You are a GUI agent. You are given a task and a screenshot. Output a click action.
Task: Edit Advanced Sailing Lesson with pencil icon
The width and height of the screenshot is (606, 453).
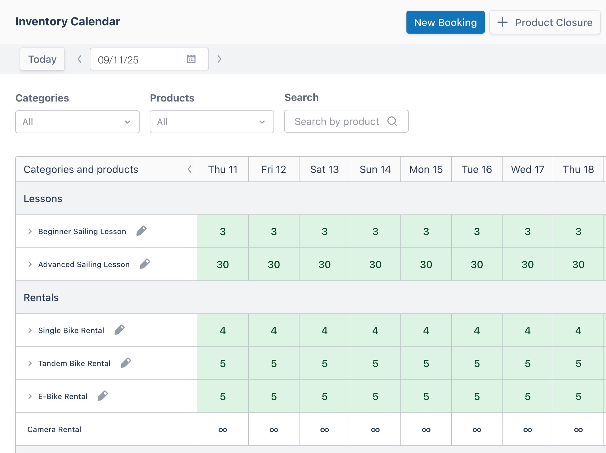[x=145, y=264]
